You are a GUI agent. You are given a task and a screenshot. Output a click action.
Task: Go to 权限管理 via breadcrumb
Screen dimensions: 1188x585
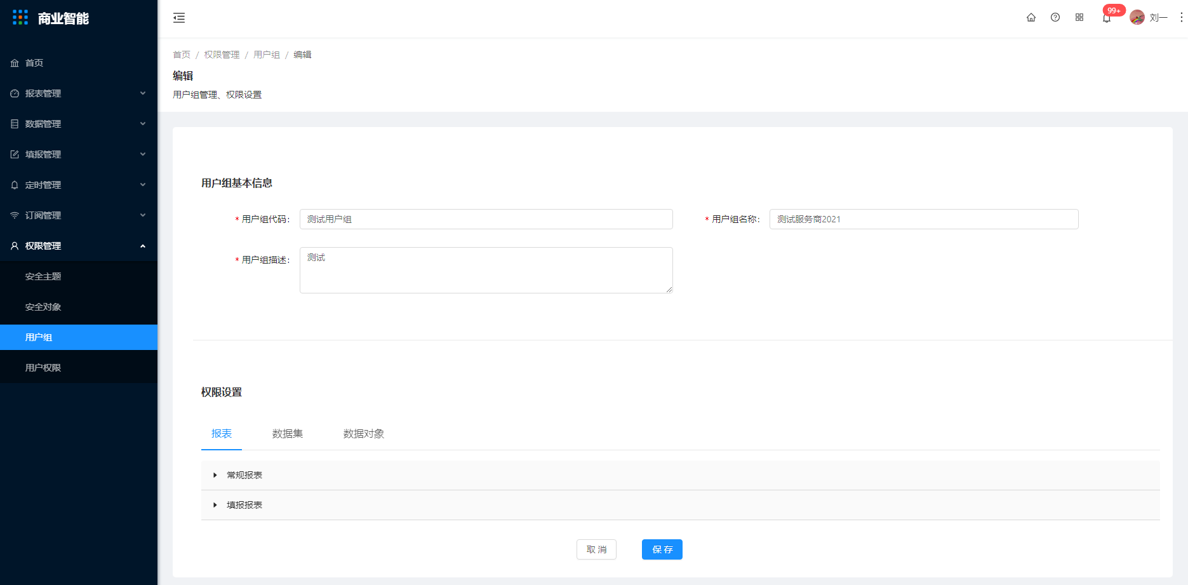click(x=222, y=55)
